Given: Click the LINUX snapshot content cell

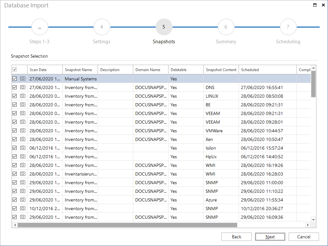Looking at the screenshot, I should pos(221,96).
